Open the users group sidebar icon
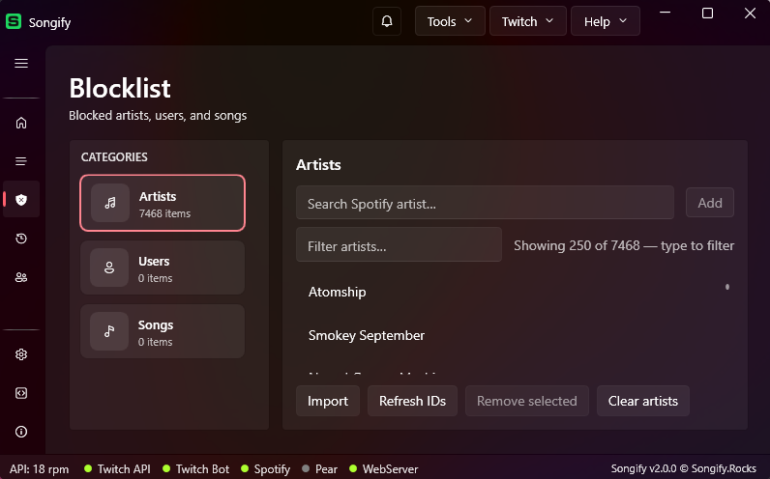 (x=21, y=277)
